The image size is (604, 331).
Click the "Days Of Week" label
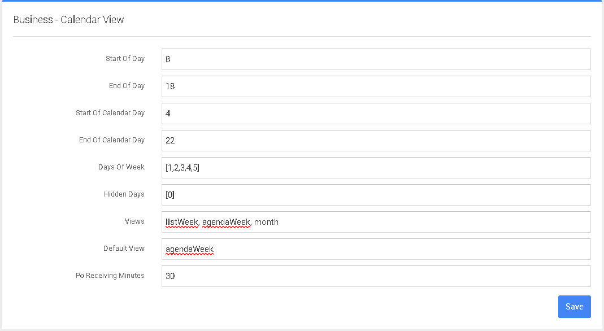tap(121, 167)
